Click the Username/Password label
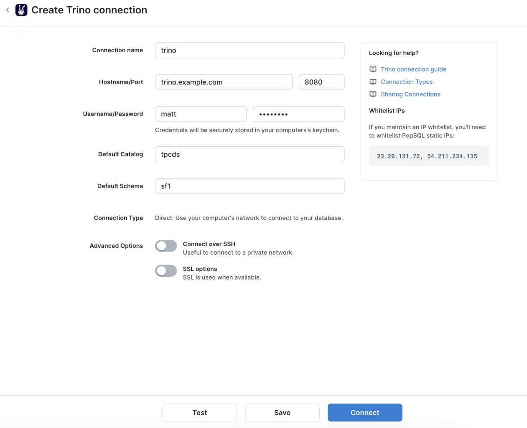This screenshot has height=428, width=527. point(113,114)
